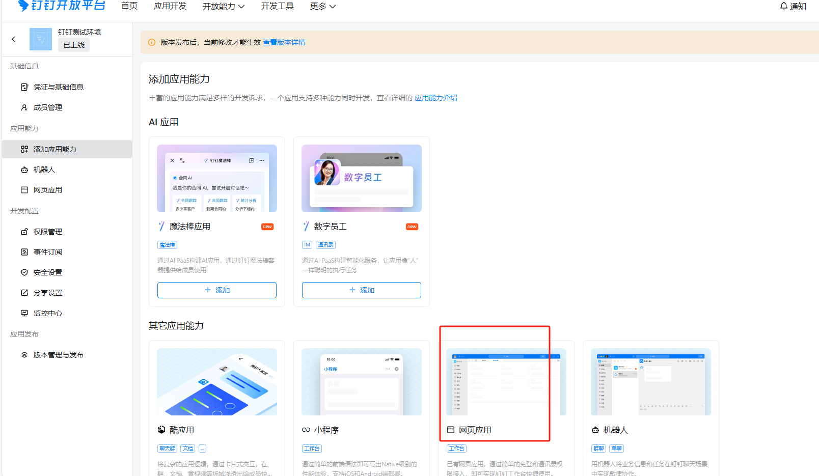Screen dimensions: 819x476
Task: Open the 开发工具 menu item
Action: pyautogui.click(x=278, y=6)
